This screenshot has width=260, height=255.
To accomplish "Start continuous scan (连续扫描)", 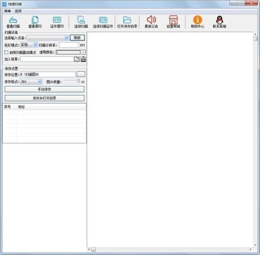I will point(81,22).
